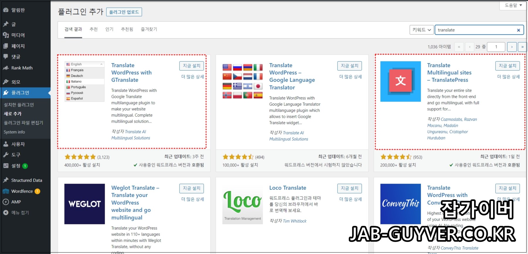
Task: Open Translate Multilingual sites – TranslatePress title
Action: 449,72
